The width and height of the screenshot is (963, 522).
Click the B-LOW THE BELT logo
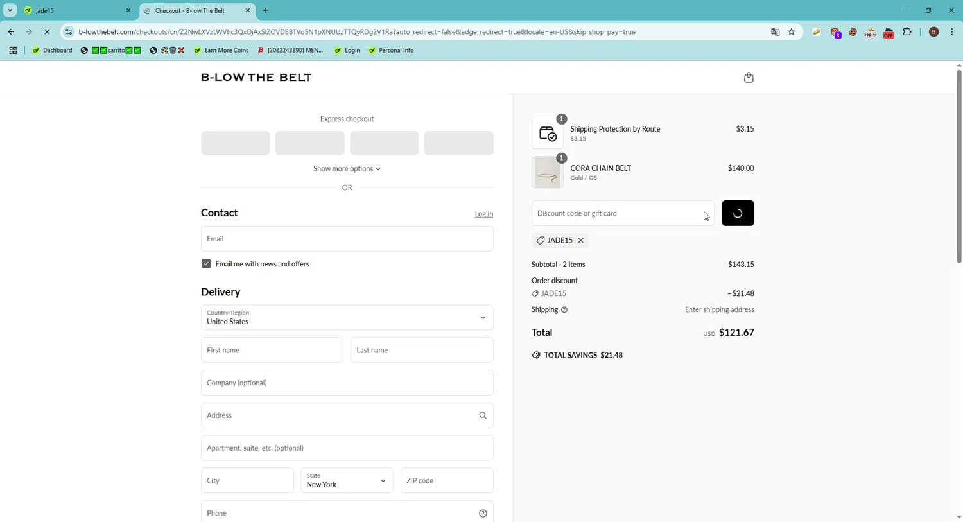coord(256,78)
